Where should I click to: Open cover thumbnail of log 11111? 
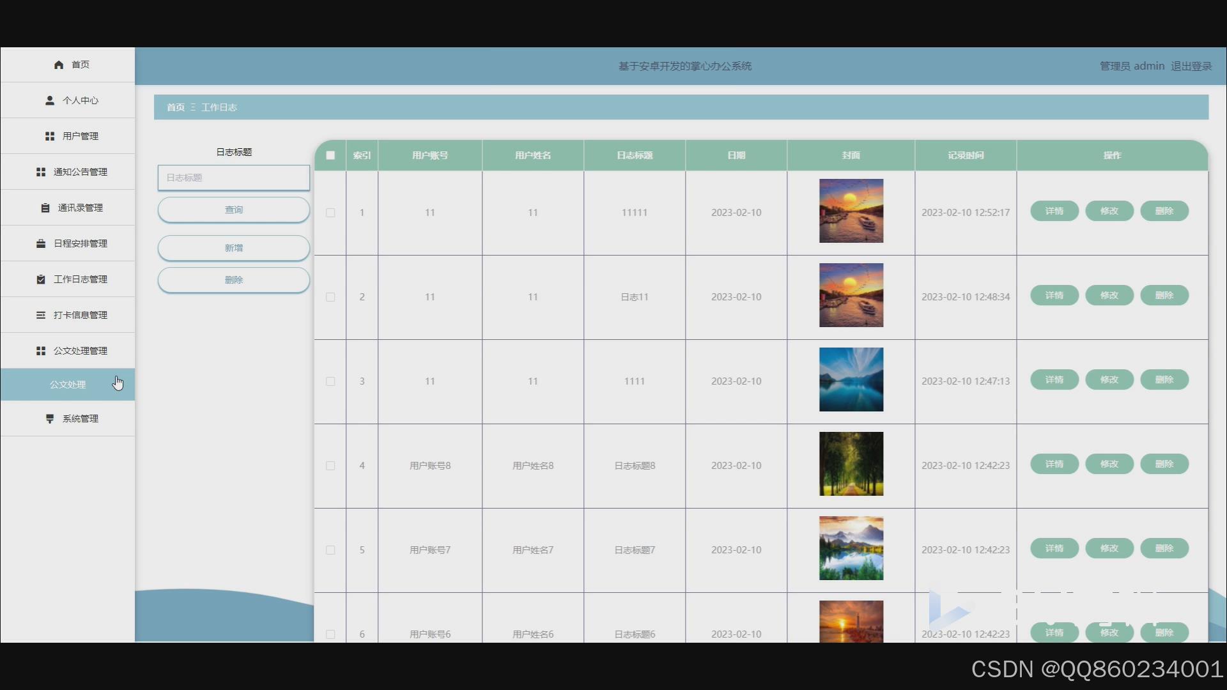click(851, 211)
